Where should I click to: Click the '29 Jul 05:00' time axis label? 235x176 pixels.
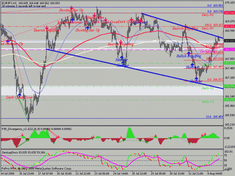[158, 173]
